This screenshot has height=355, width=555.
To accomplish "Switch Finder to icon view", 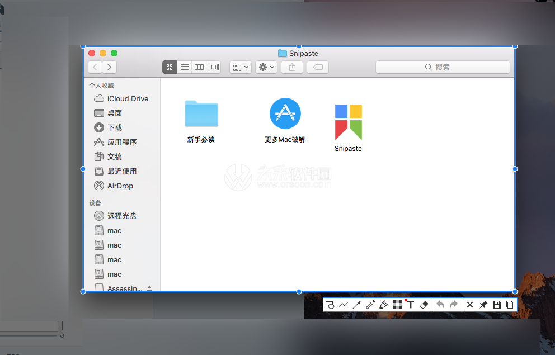I will tap(170, 67).
